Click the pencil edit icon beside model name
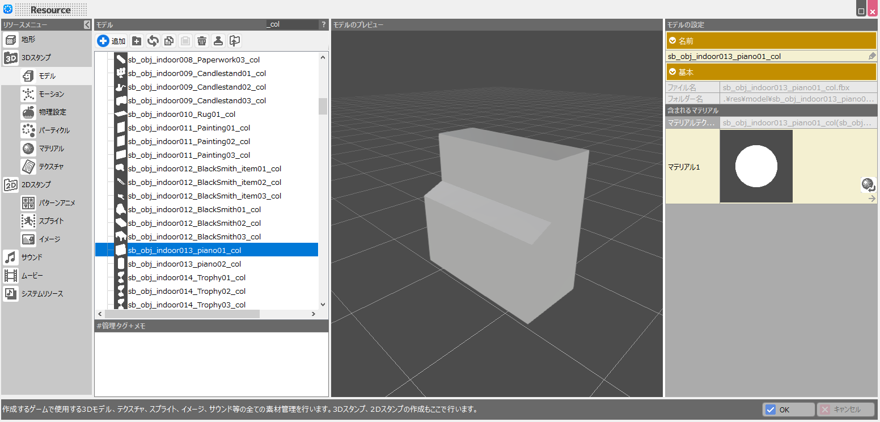The height and width of the screenshot is (422, 880). pyautogui.click(x=872, y=56)
